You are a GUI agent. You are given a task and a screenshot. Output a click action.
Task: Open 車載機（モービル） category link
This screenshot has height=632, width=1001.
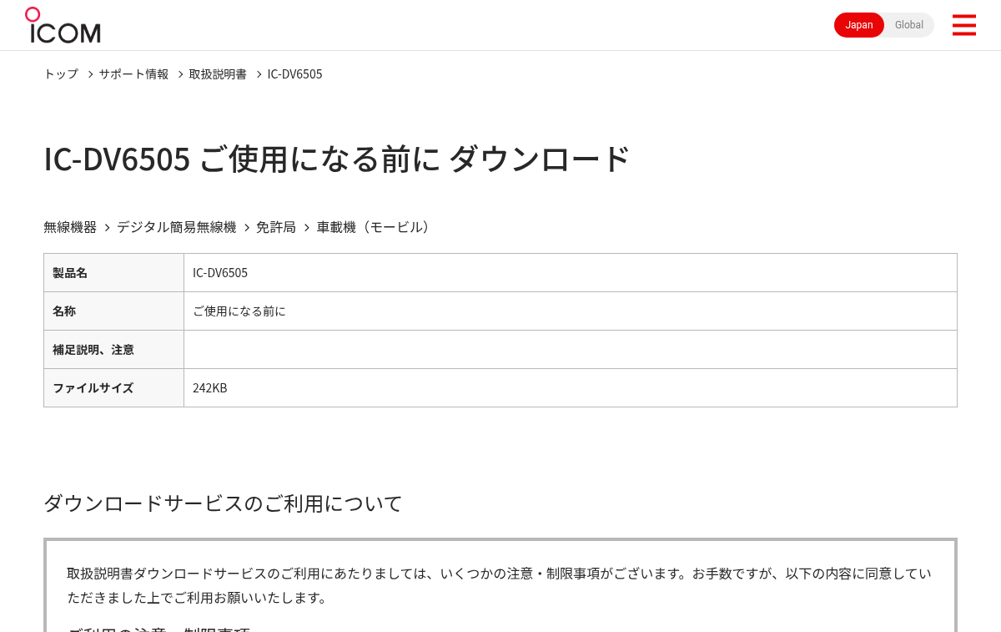coord(375,227)
